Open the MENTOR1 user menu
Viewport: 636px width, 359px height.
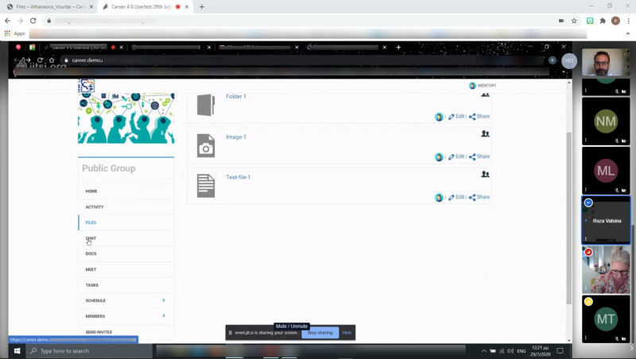click(483, 86)
